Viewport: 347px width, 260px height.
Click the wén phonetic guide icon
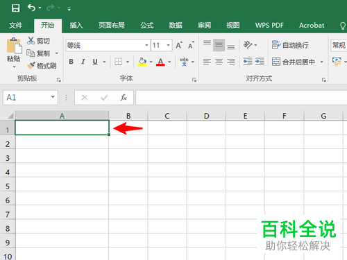click(184, 62)
